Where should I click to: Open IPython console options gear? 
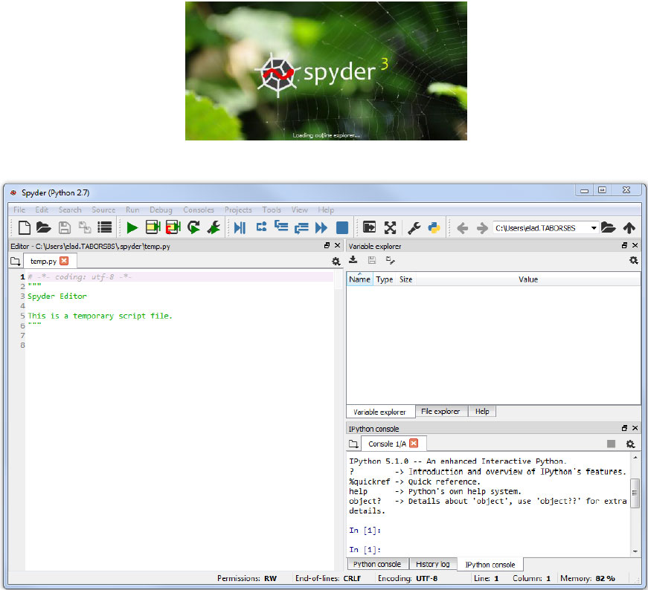[x=630, y=444]
